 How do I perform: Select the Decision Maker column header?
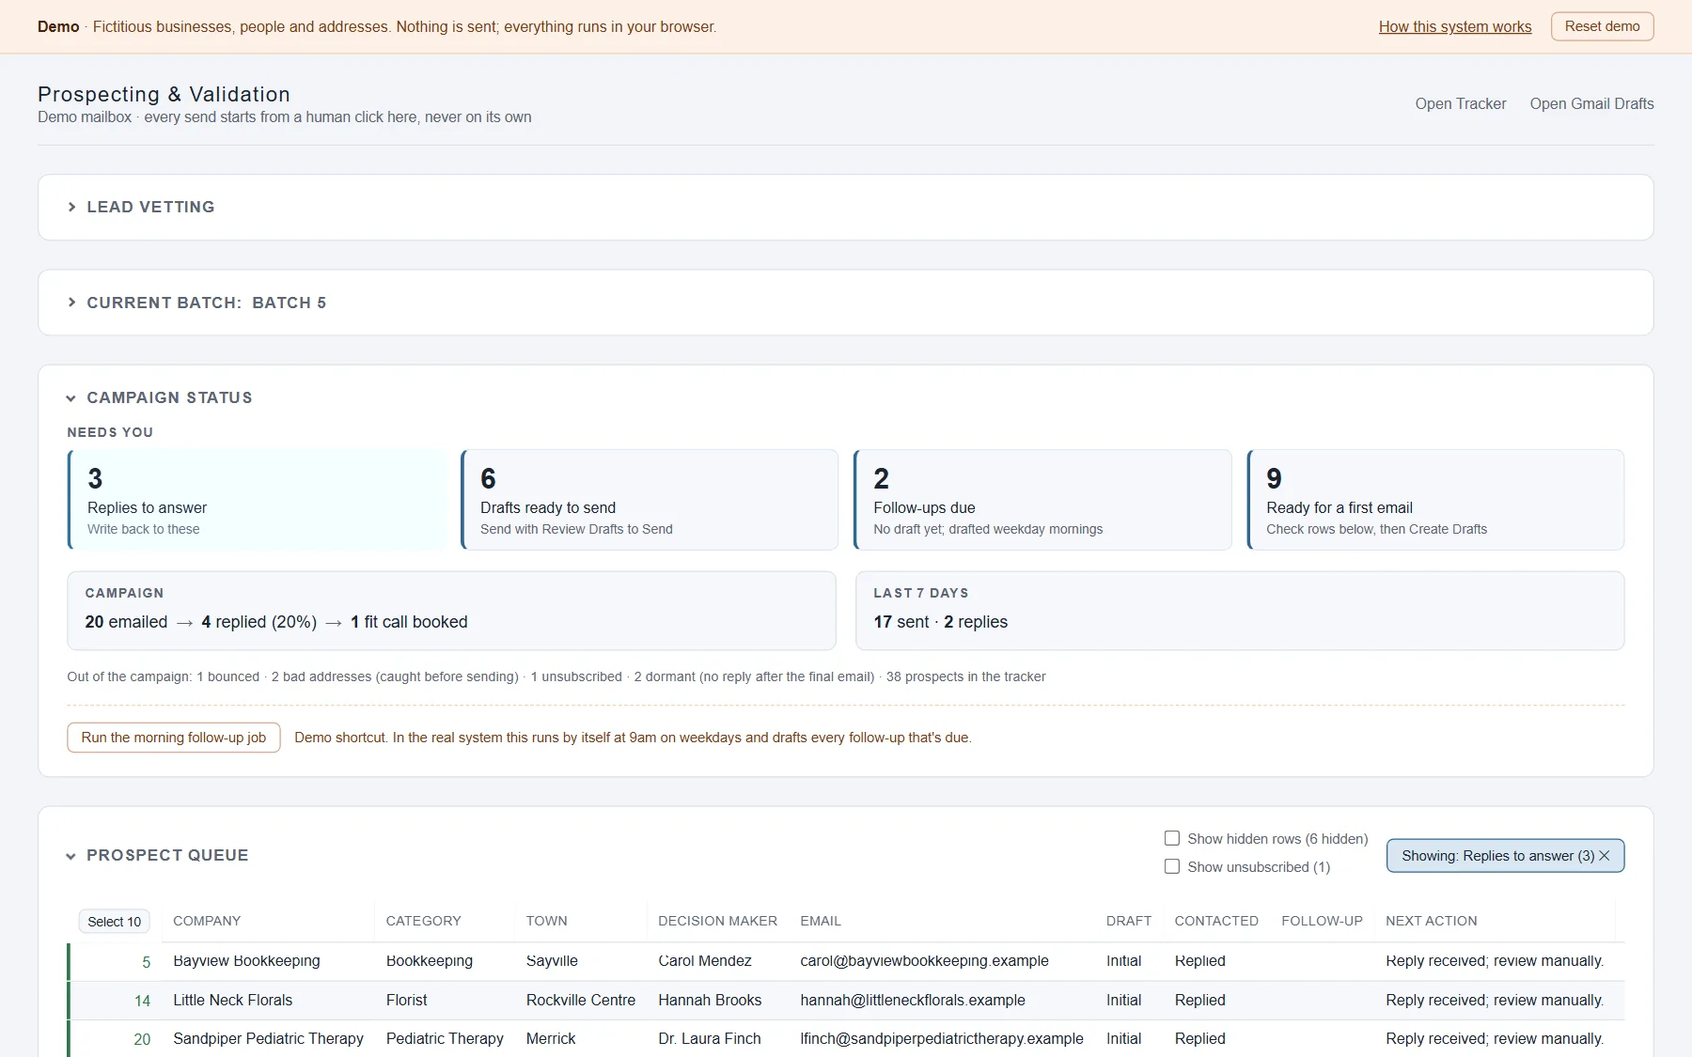tap(717, 921)
